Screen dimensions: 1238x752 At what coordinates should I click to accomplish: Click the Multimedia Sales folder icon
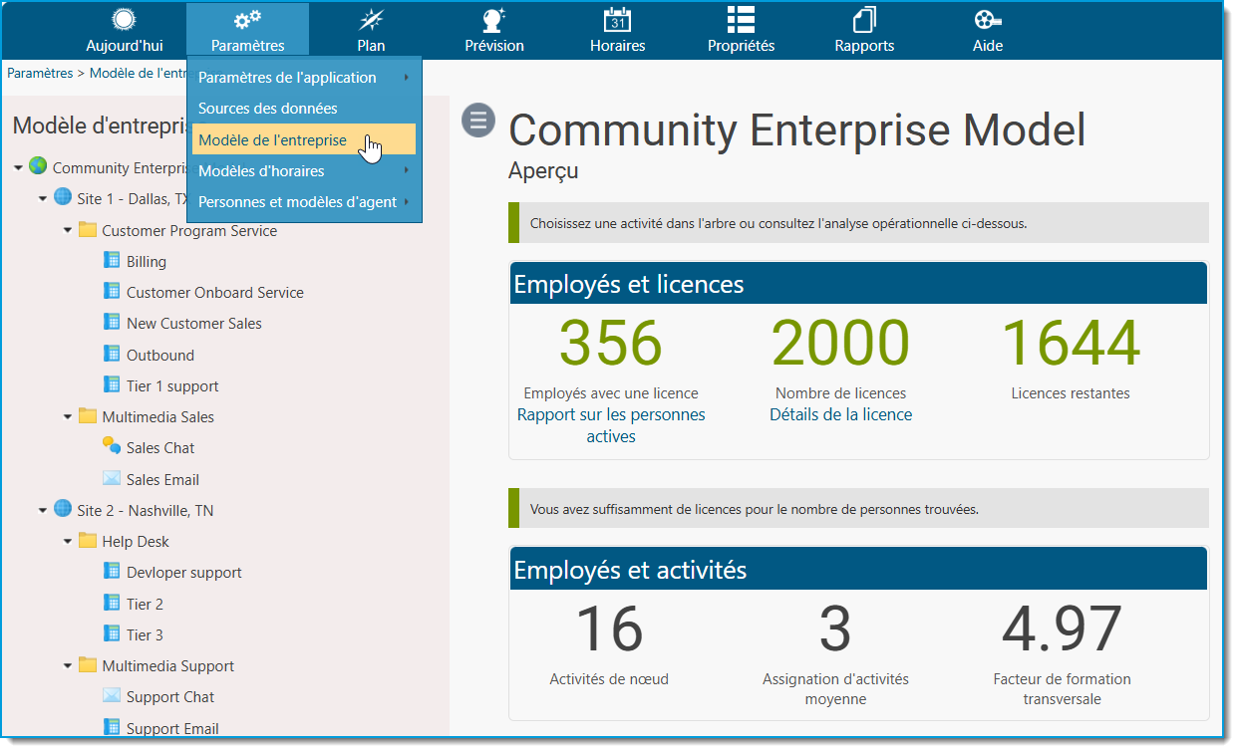pyautogui.click(x=88, y=415)
